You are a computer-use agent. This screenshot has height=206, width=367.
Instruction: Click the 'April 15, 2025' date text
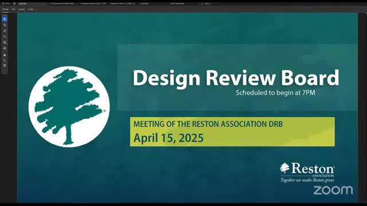click(x=168, y=138)
